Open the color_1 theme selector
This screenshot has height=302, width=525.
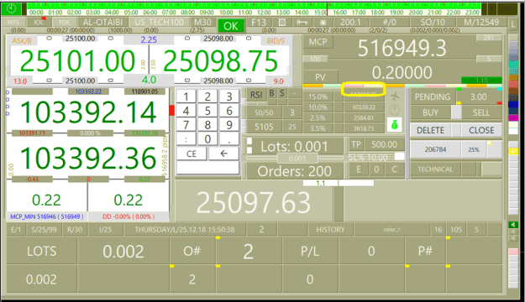(391, 229)
